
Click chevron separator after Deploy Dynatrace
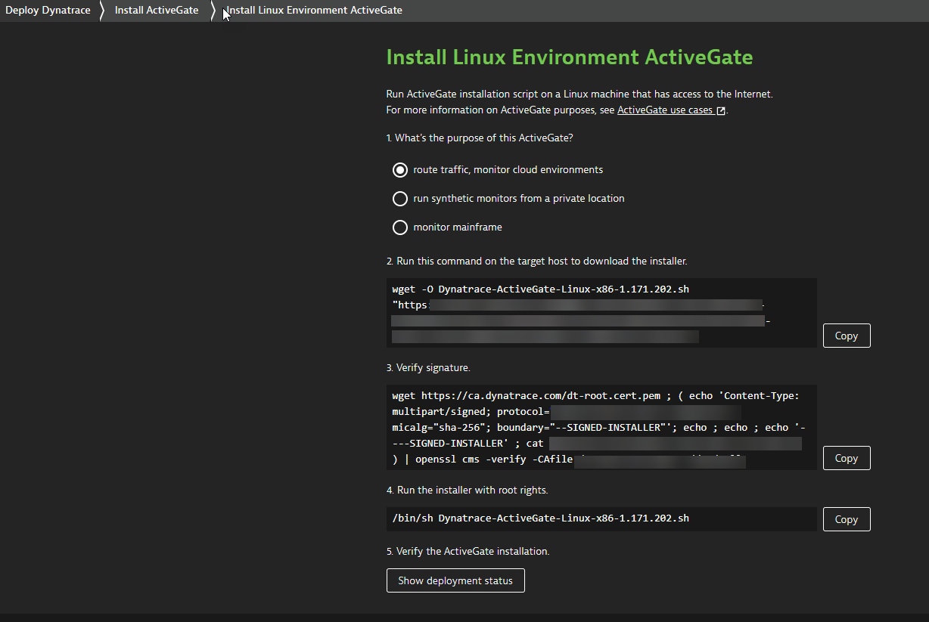click(102, 11)
